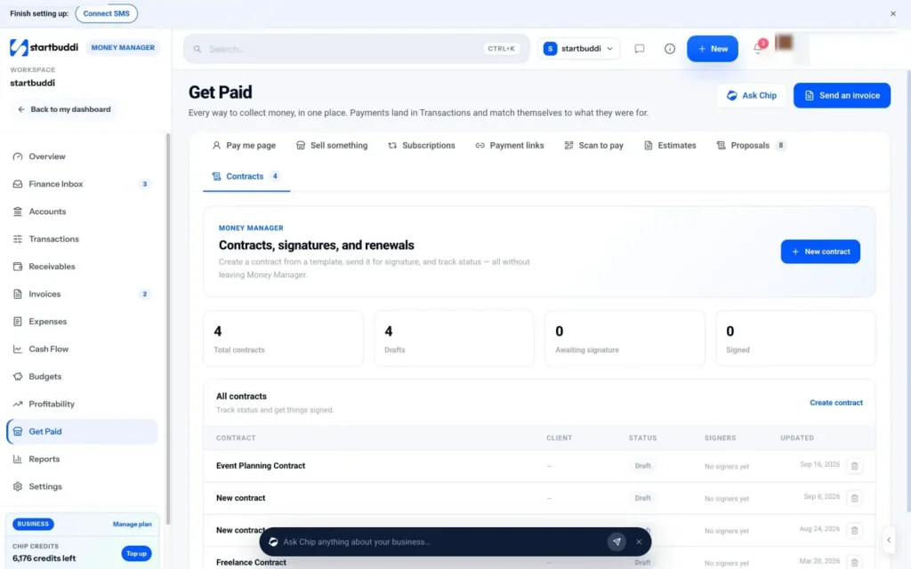Switch to the Scan to pay tab
This screenshot has width=911, height=569.
click(x=593, y=145)
